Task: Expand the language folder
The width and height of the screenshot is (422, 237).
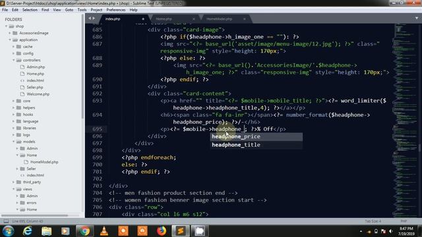Action: click(13, 121)
